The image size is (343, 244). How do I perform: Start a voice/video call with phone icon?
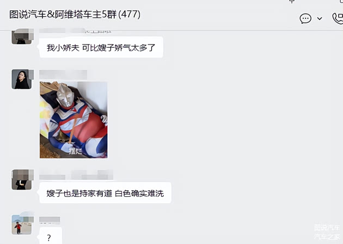338,18
